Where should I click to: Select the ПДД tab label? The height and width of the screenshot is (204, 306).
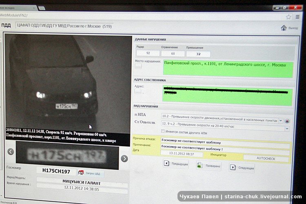click(x=6, y=25)
